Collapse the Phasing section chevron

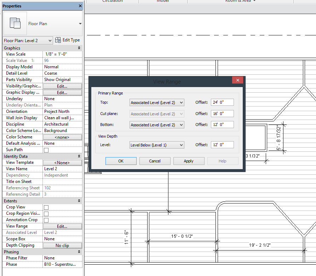(x=79, y=252)
